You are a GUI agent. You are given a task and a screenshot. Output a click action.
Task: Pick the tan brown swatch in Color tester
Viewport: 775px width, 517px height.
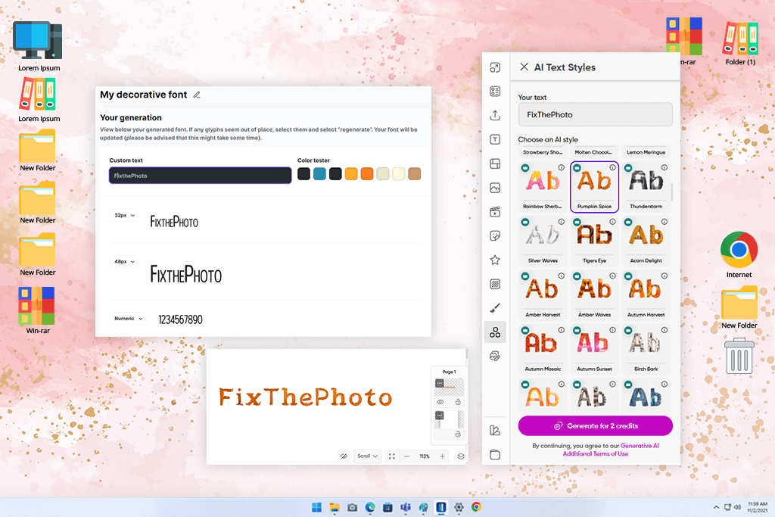[415, 174]
